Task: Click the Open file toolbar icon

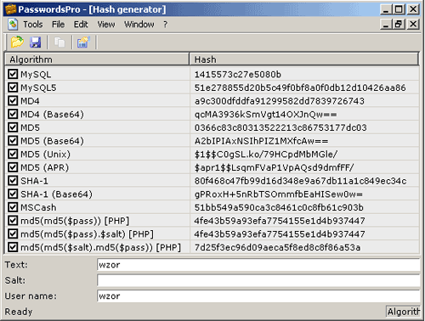Action: pyautogui.click(x=17, y=42)
